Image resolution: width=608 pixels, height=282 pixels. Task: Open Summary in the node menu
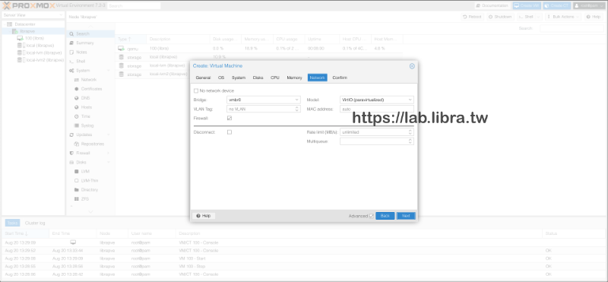90,43
